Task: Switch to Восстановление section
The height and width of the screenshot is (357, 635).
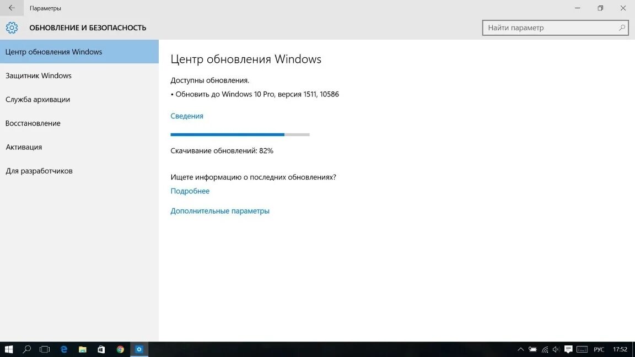Action: (79, 123)
